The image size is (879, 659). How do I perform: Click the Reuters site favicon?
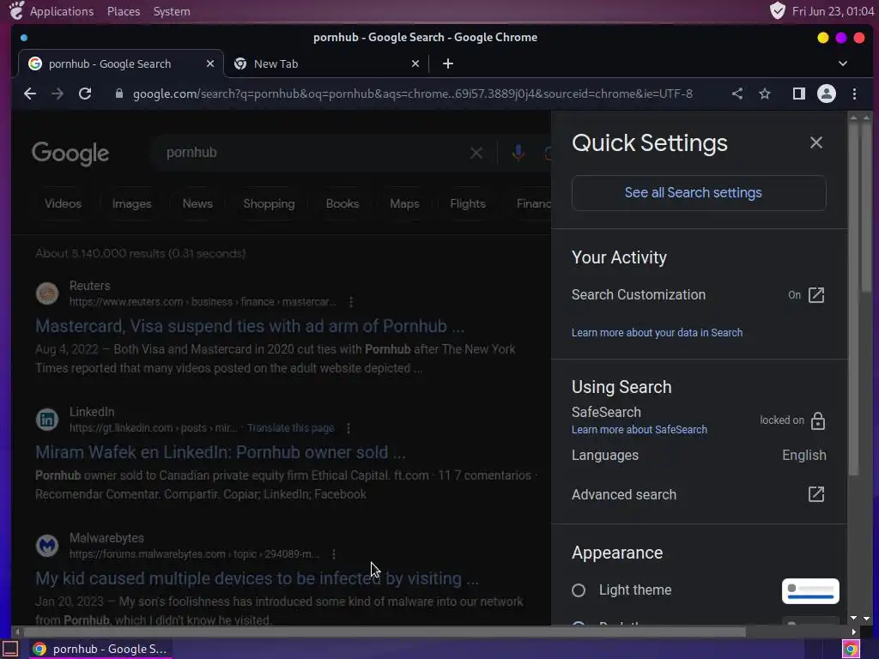pyautogui.click(x=47, y=293)
